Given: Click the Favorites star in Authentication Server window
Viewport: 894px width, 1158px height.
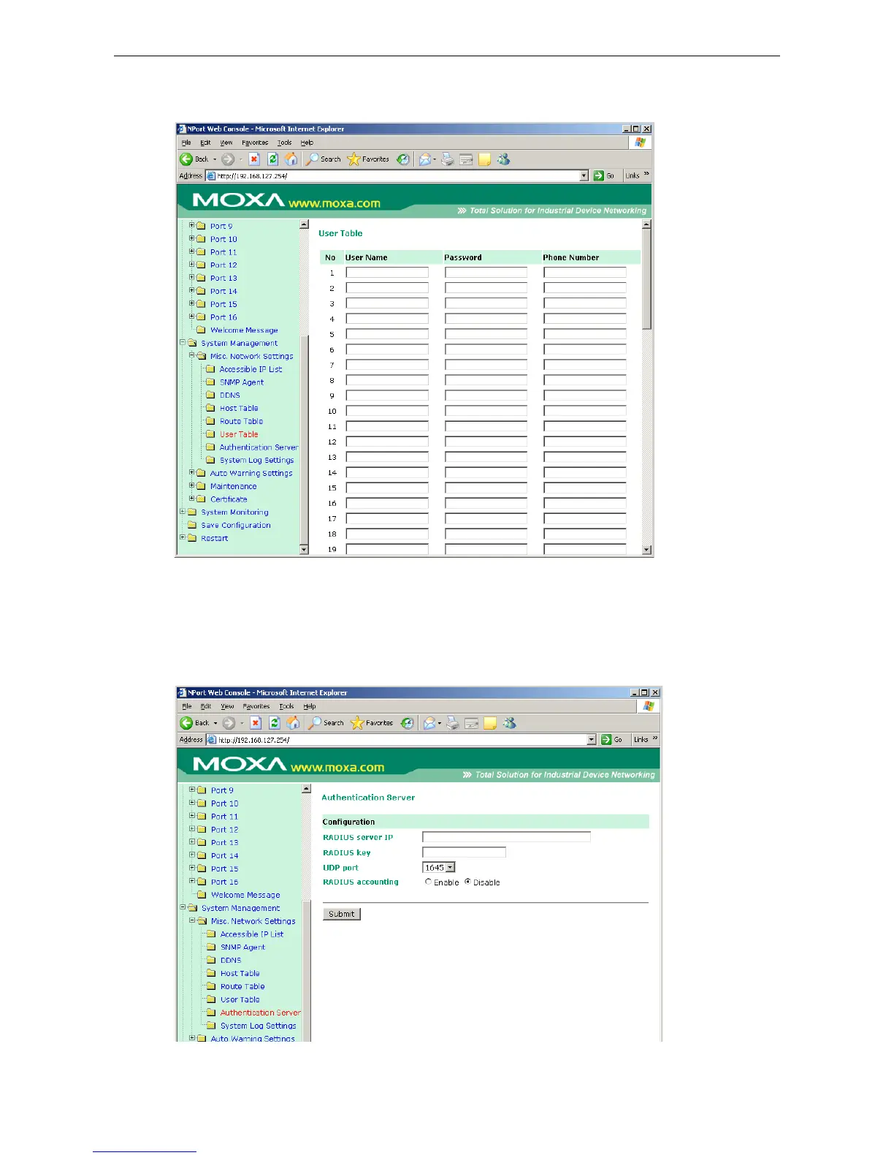Looking at the screenshot, I should click(x=357, y=723).
